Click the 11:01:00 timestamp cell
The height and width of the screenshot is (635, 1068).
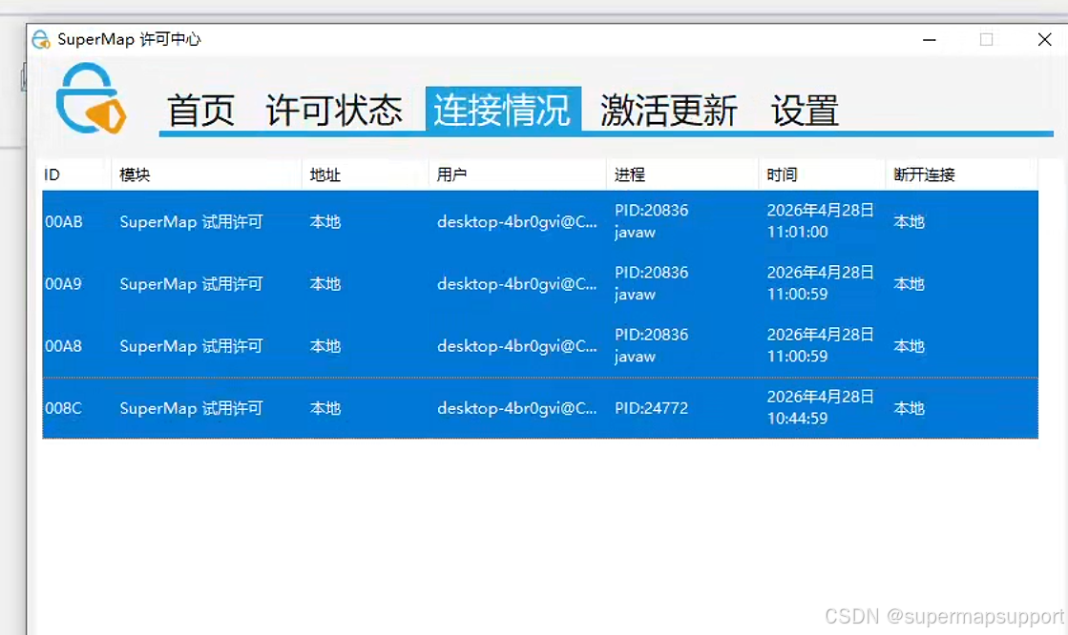(x=820, y=221)
